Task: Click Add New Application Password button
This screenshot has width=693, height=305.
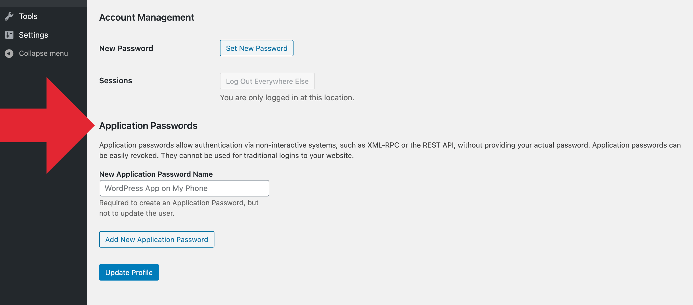Action: tap(156, 239)
